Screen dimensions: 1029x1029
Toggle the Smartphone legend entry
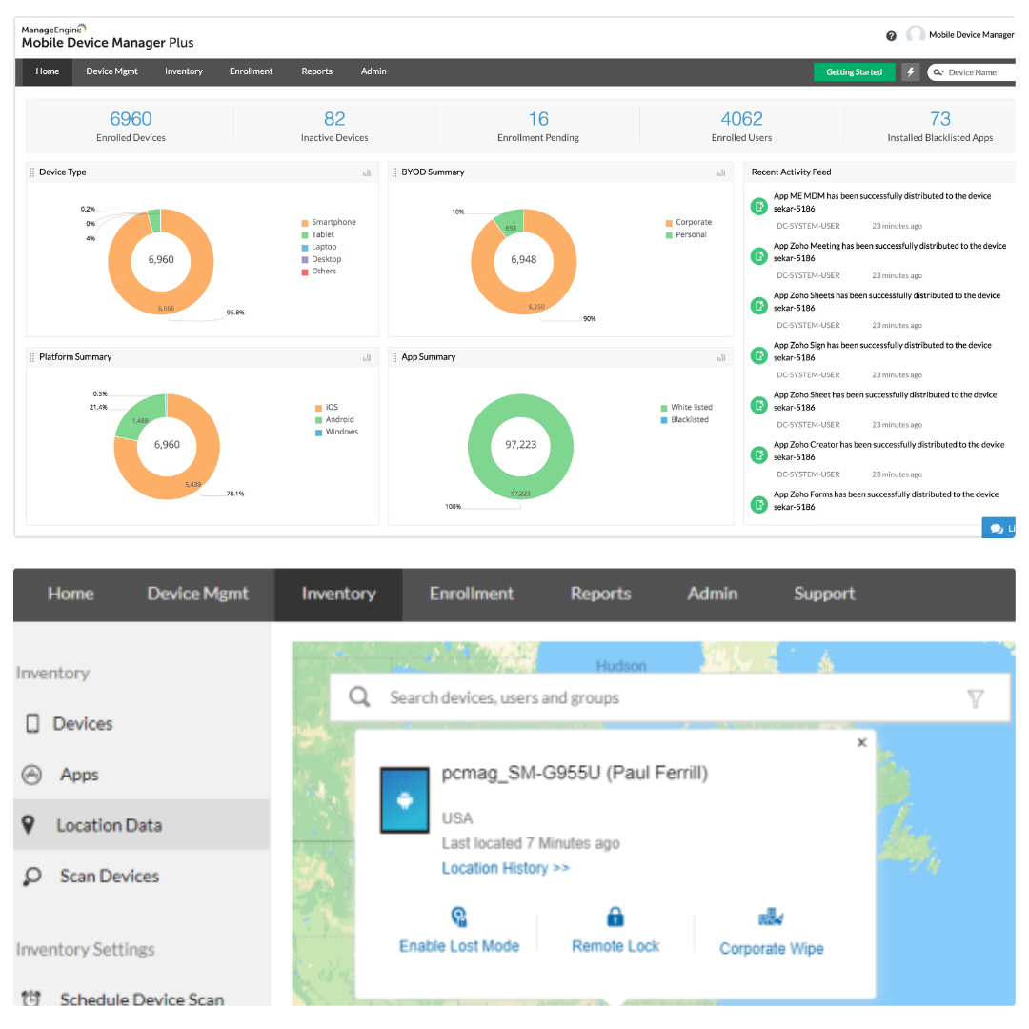coord(333,222)
